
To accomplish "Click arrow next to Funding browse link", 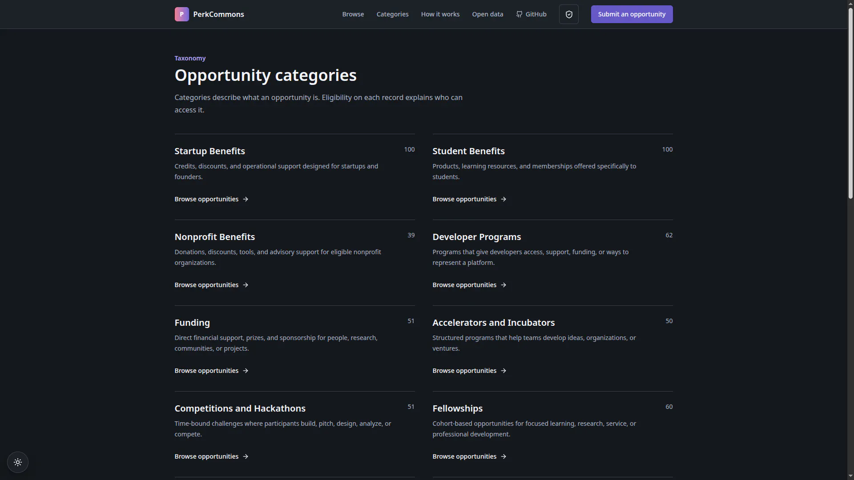I will [246, 371].
